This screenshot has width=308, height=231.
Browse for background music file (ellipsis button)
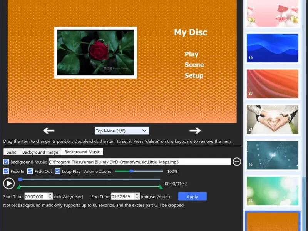coord(237,162)
